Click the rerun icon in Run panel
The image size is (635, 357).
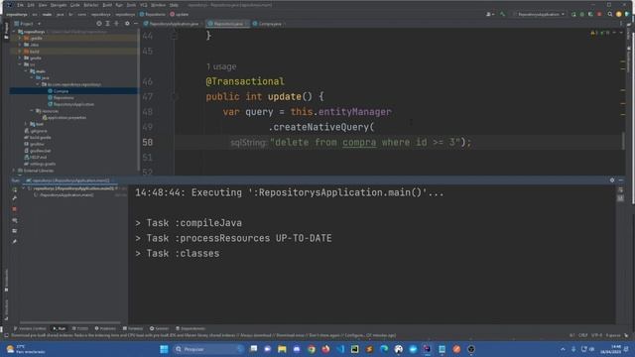coord(15,189)
